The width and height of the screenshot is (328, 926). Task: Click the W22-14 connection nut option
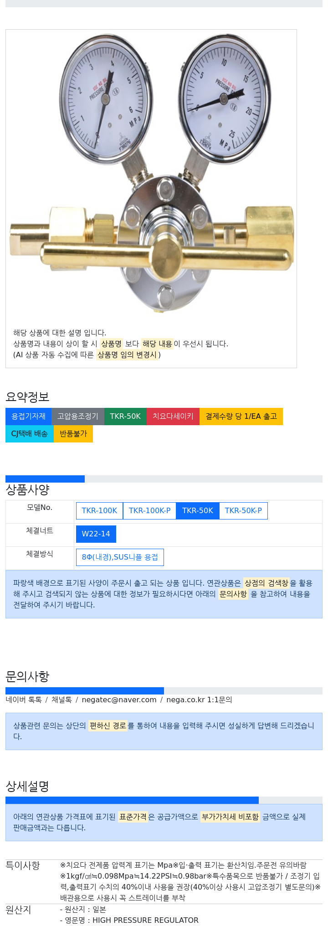96,534
